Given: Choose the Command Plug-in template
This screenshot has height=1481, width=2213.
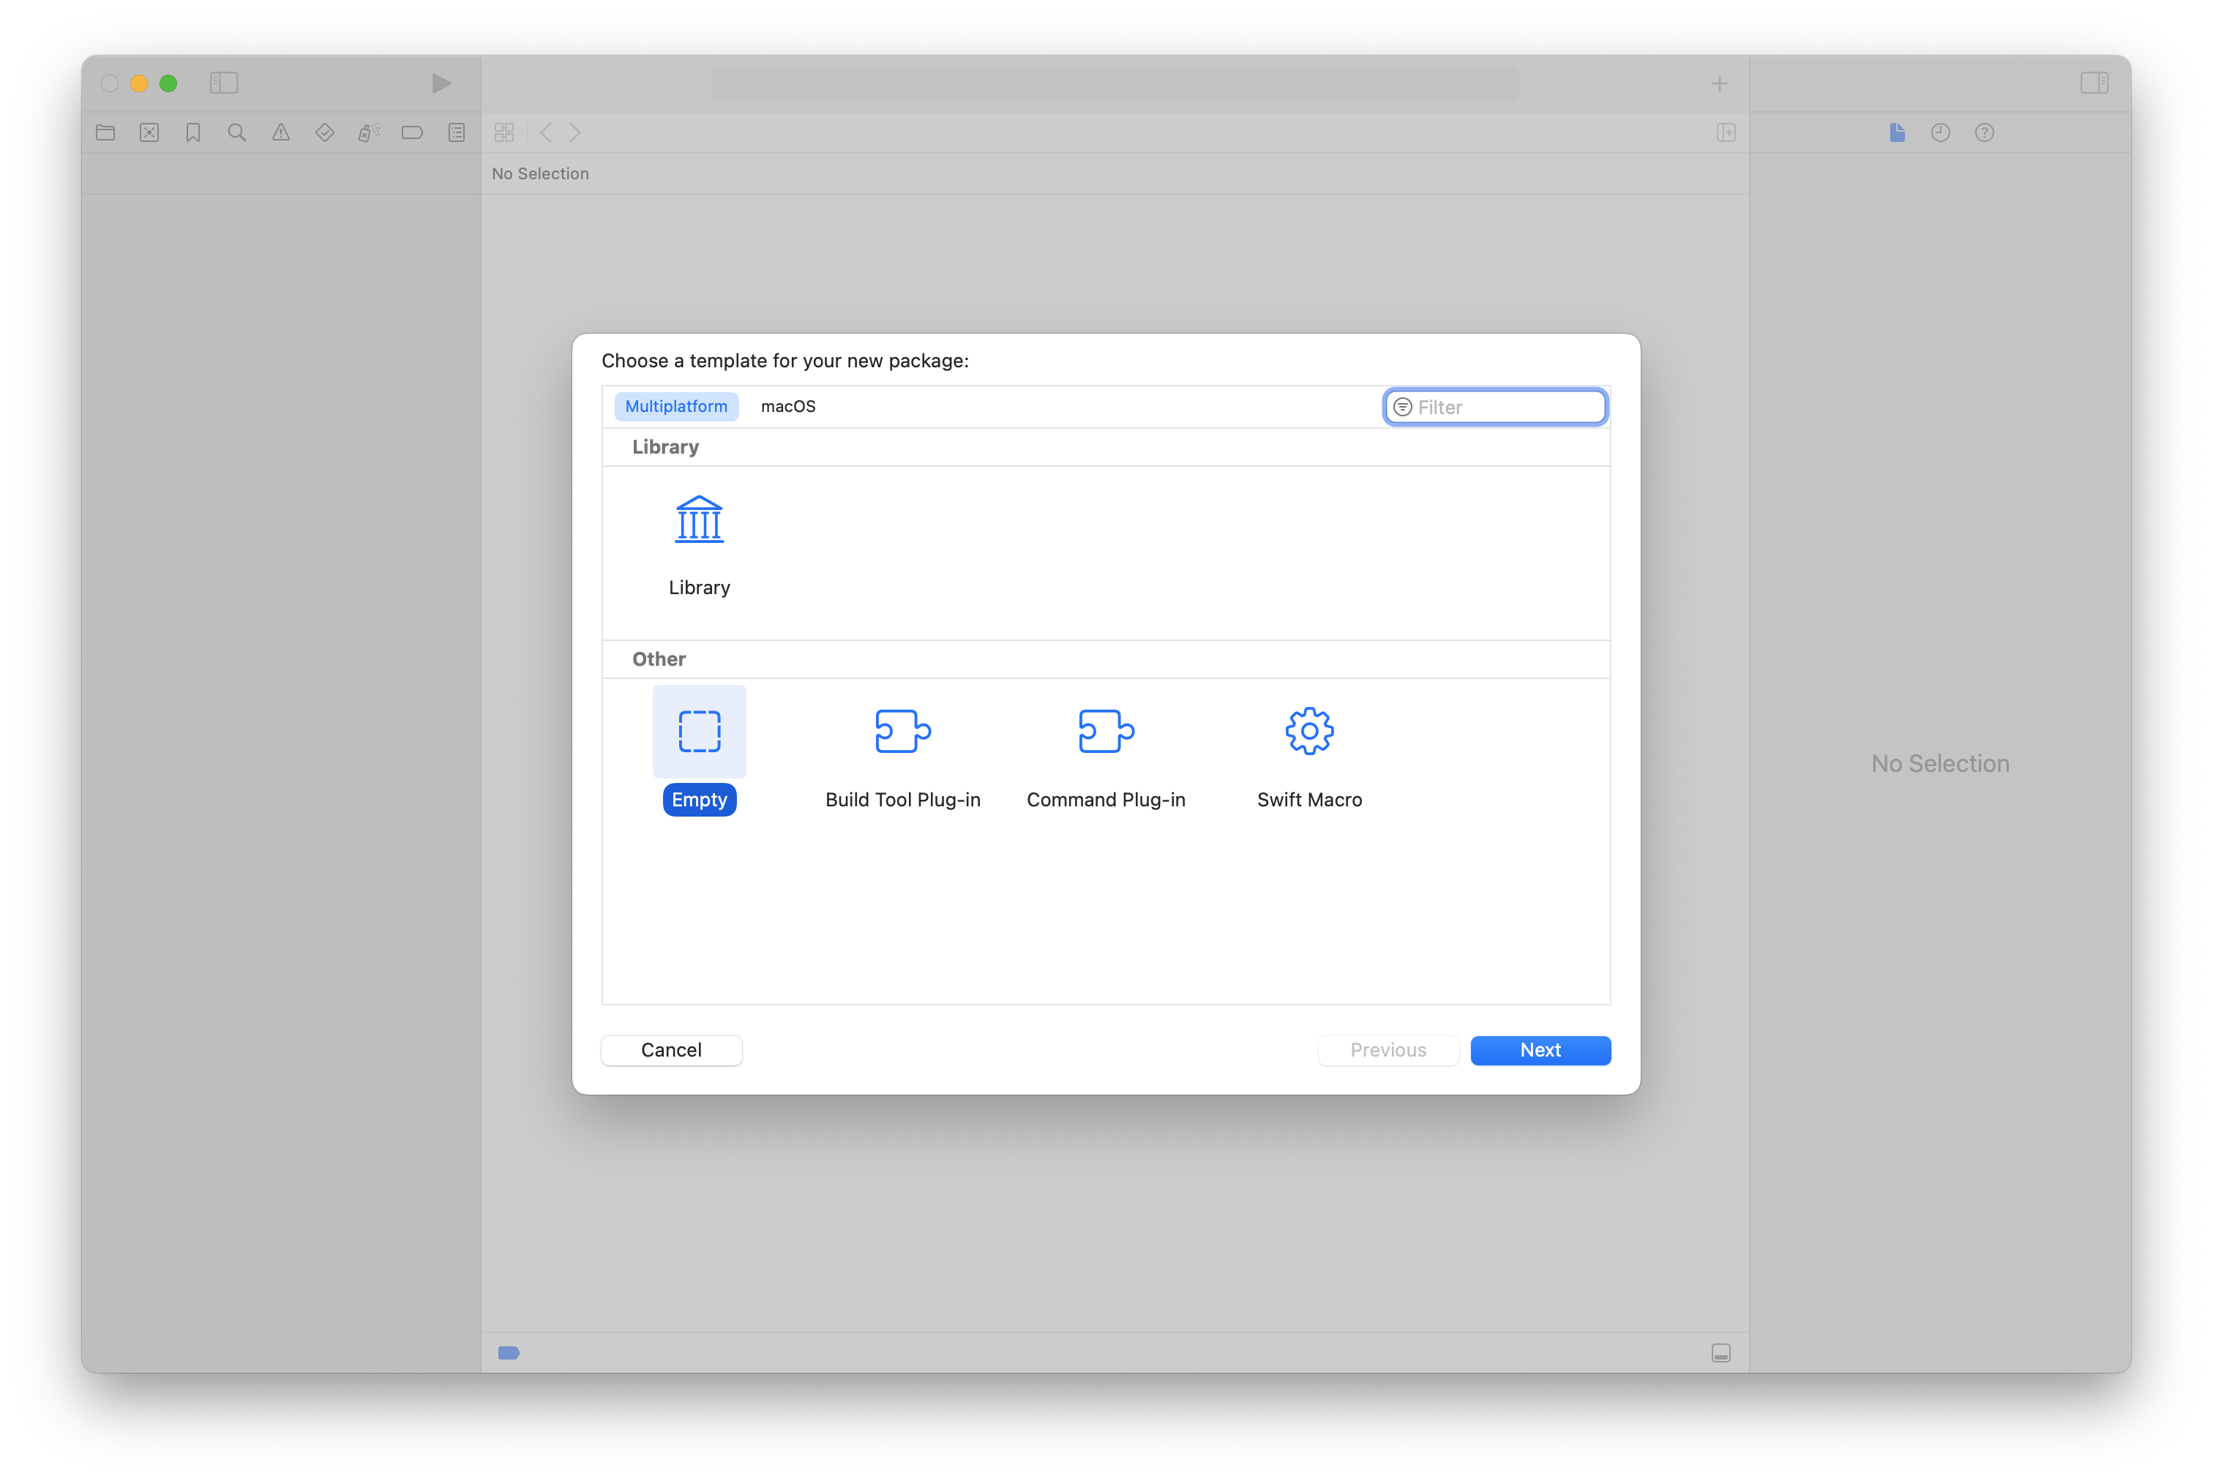Looking at the screenshot, I should pyautogui.click(x=1106, y=731).
